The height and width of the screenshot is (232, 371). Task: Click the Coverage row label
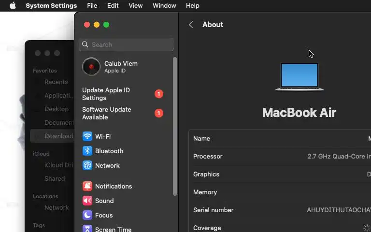207,228
